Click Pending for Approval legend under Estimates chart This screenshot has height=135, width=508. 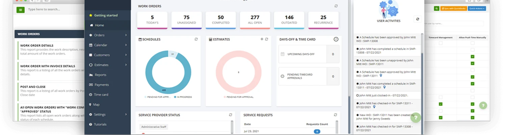click(x=238, y=97)
